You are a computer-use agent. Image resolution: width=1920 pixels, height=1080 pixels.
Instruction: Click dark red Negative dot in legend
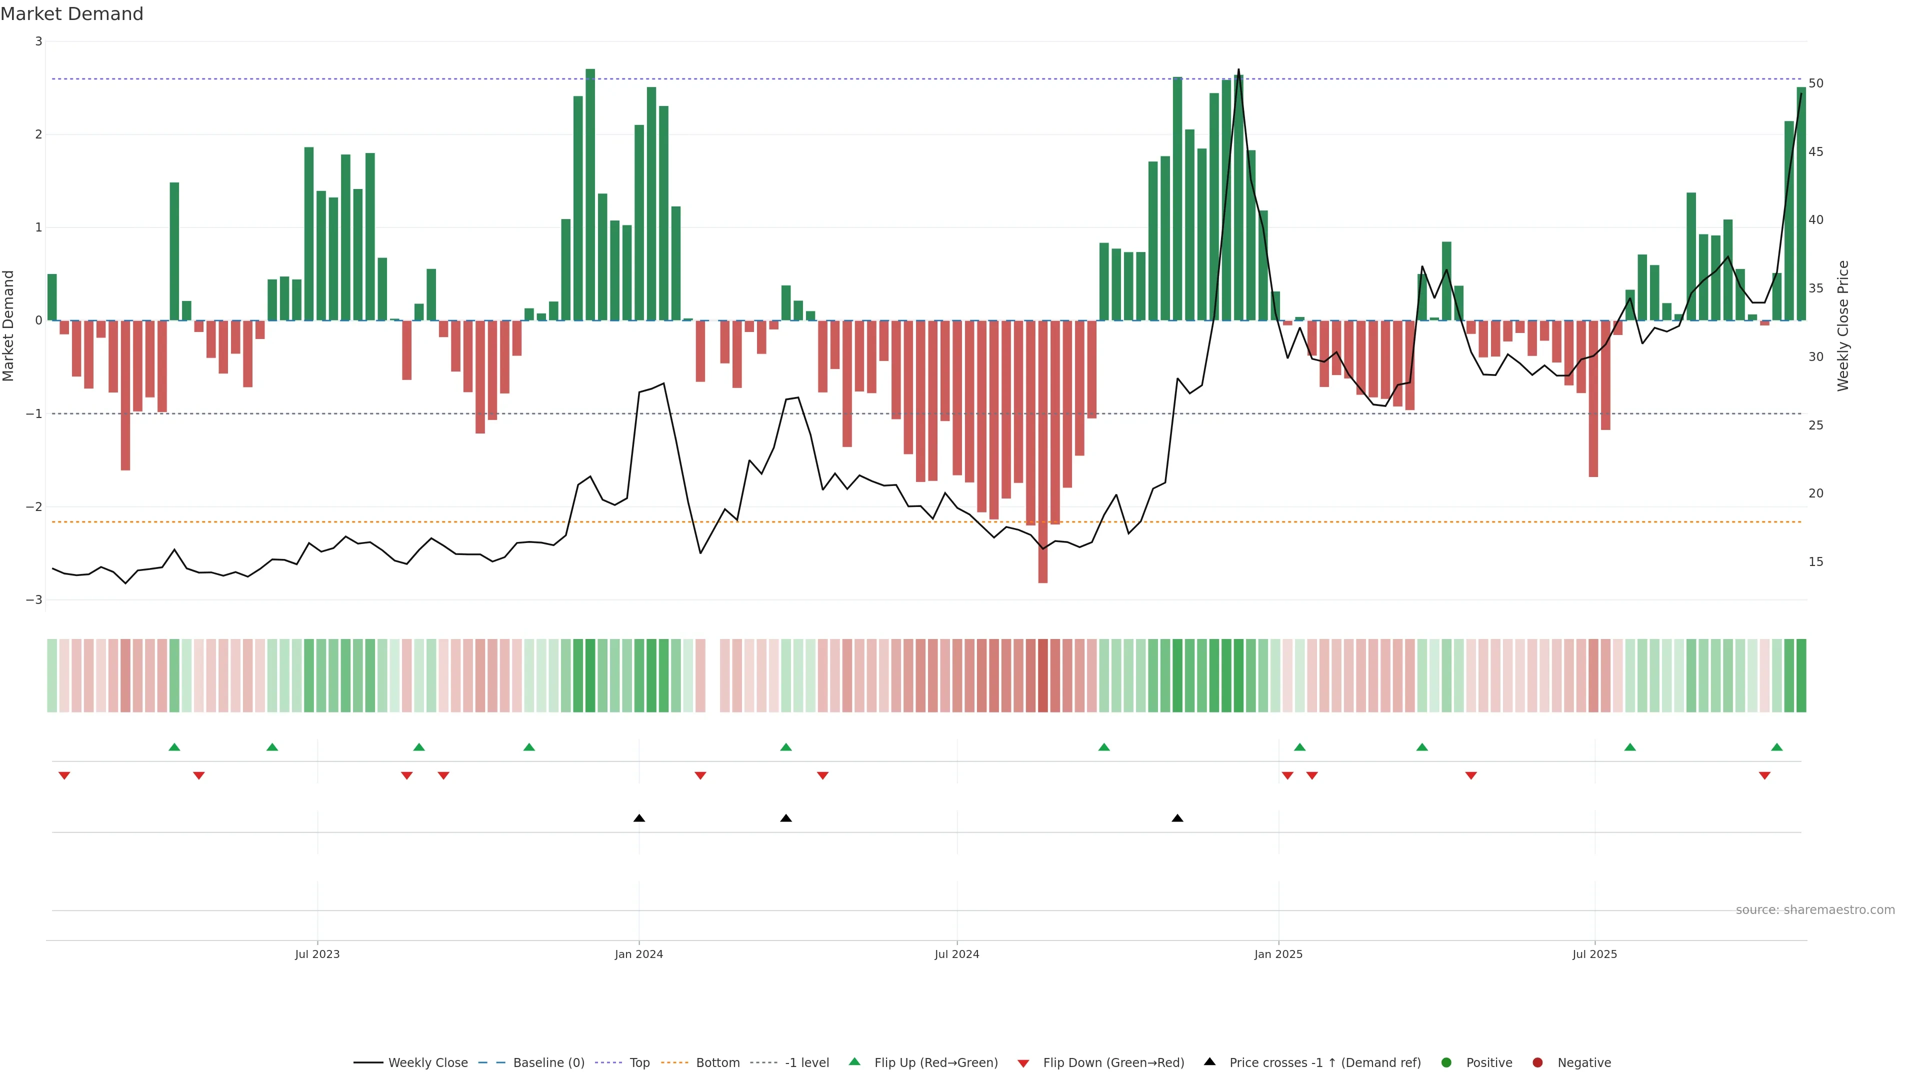point(1537,1062)
